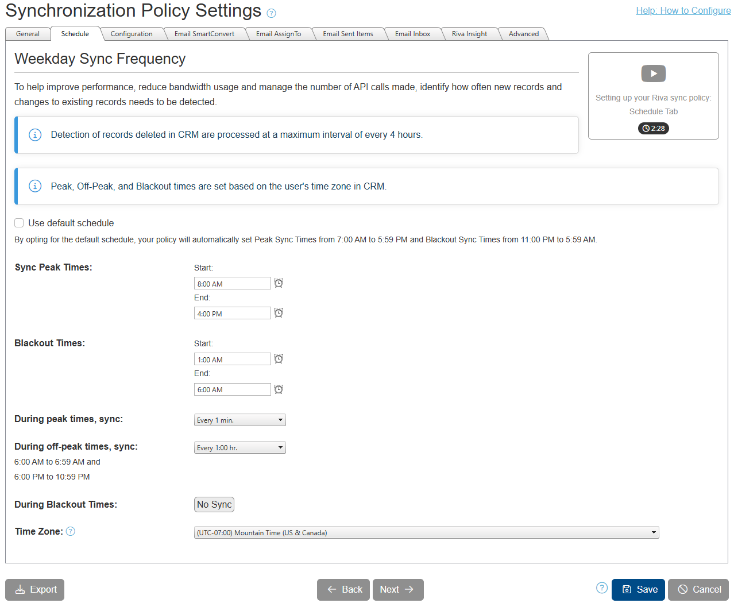This screenshot has width=734, height=603.
Task: Open the clock picker for Blackout start time
Action: [279, 359]
